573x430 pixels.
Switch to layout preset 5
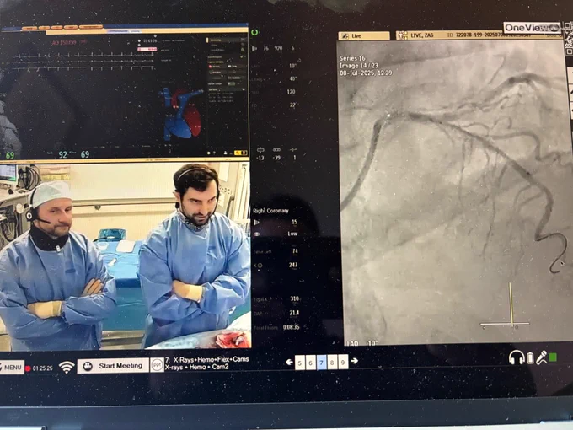tap(300, 363)
